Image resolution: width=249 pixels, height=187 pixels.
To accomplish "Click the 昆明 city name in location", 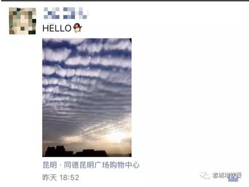I will tap(50, 165).
